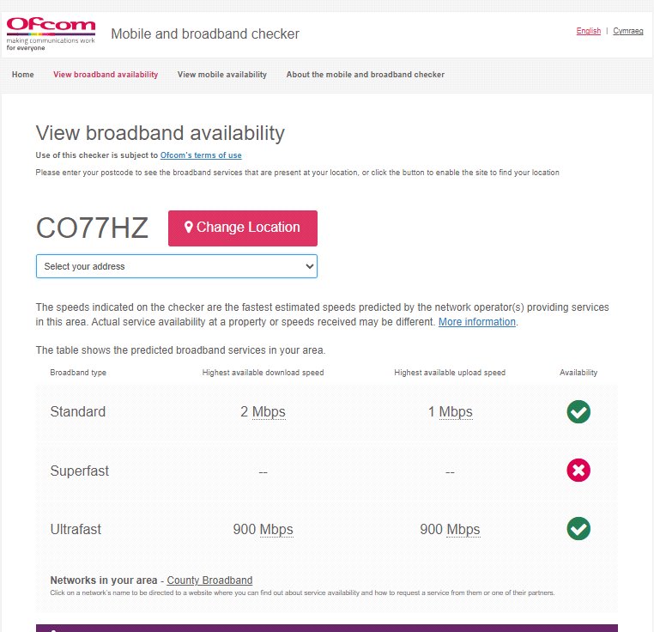
Task: Switch language to Cymraeg
Action: 627,31
